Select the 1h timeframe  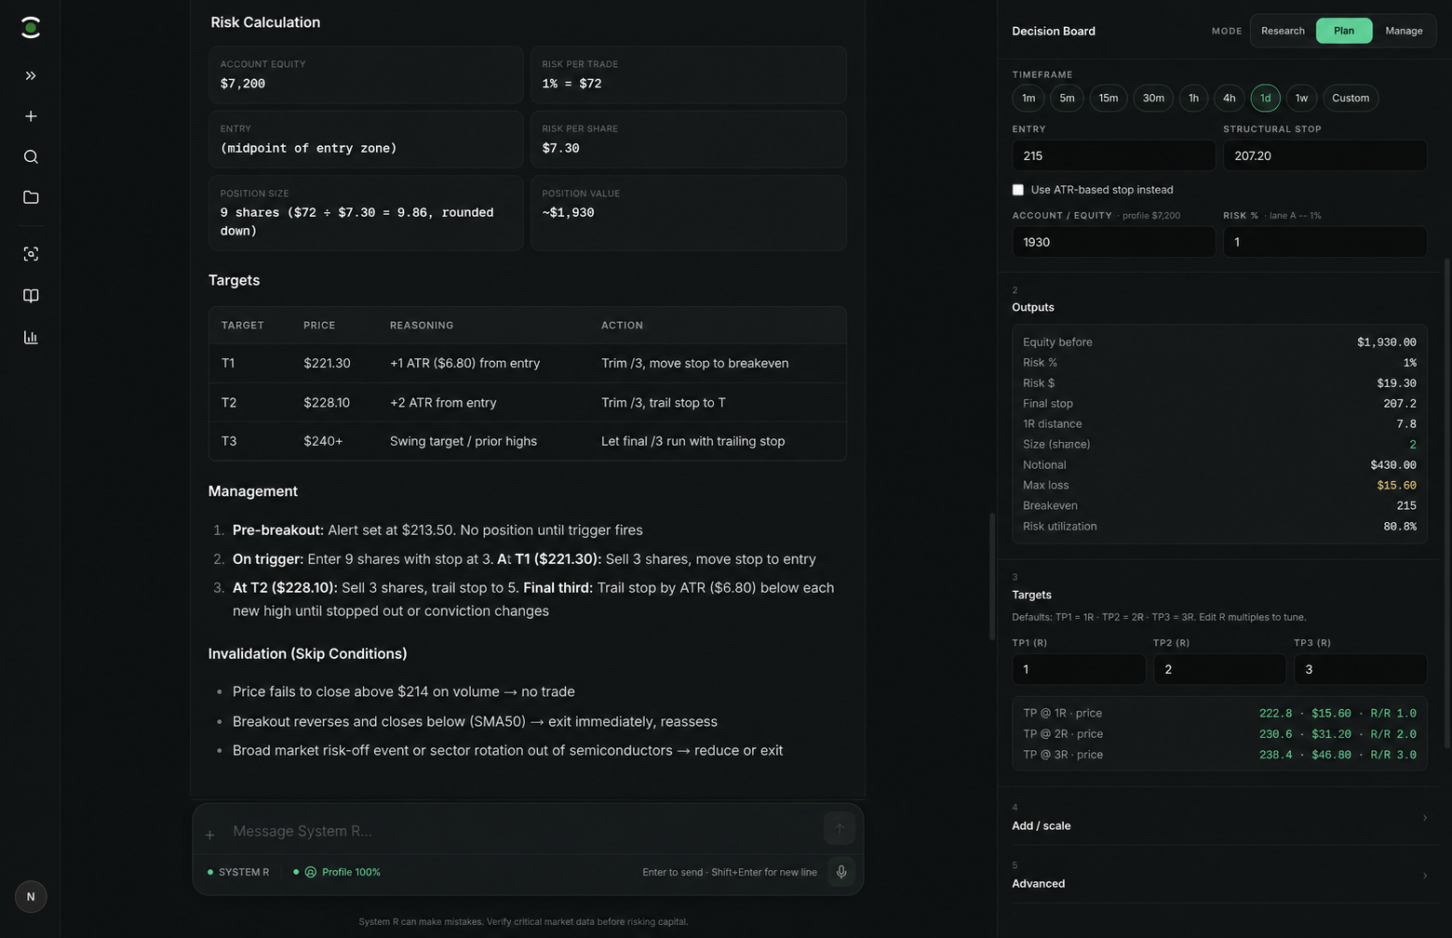pyautogui.click(x=1193, y=98)
